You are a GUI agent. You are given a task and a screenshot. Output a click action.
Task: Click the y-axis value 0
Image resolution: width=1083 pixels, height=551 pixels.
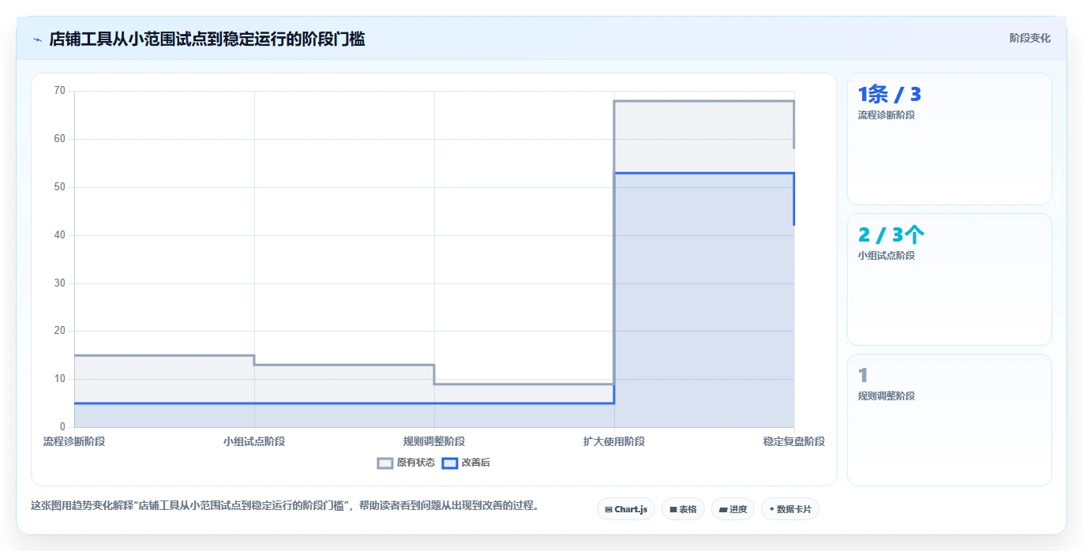(62, 427)
